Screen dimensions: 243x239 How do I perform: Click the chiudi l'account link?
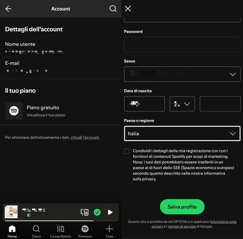tap(85, 137)
